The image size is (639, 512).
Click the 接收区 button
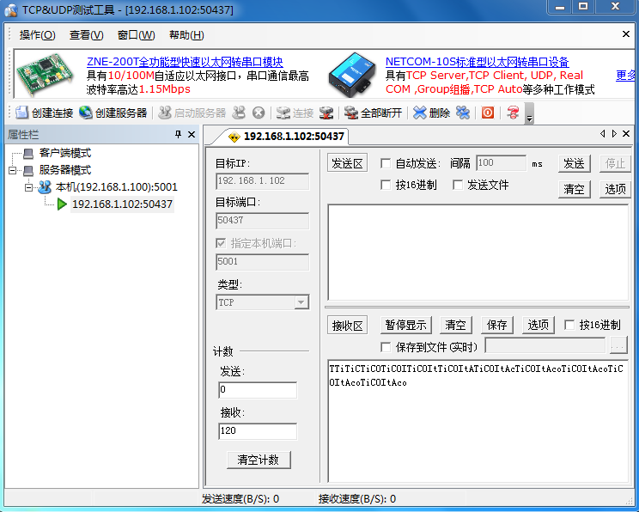pyautogui.click(x=347, y=326)
